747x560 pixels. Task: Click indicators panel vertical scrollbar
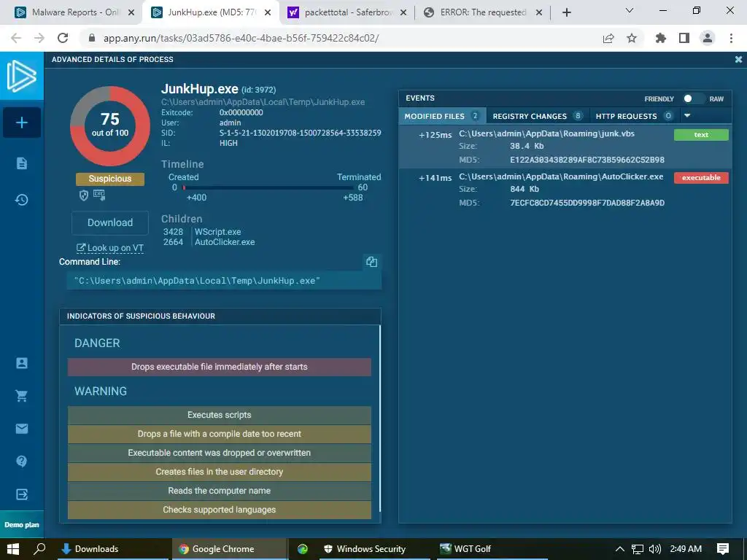[379, 418]
